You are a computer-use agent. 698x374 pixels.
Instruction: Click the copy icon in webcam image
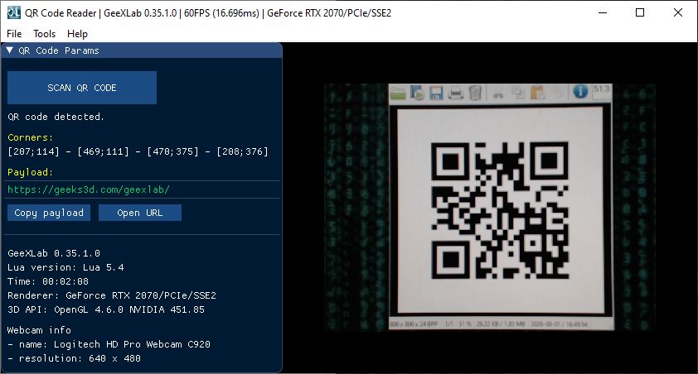pyautogui.click(x=518, y=93)
